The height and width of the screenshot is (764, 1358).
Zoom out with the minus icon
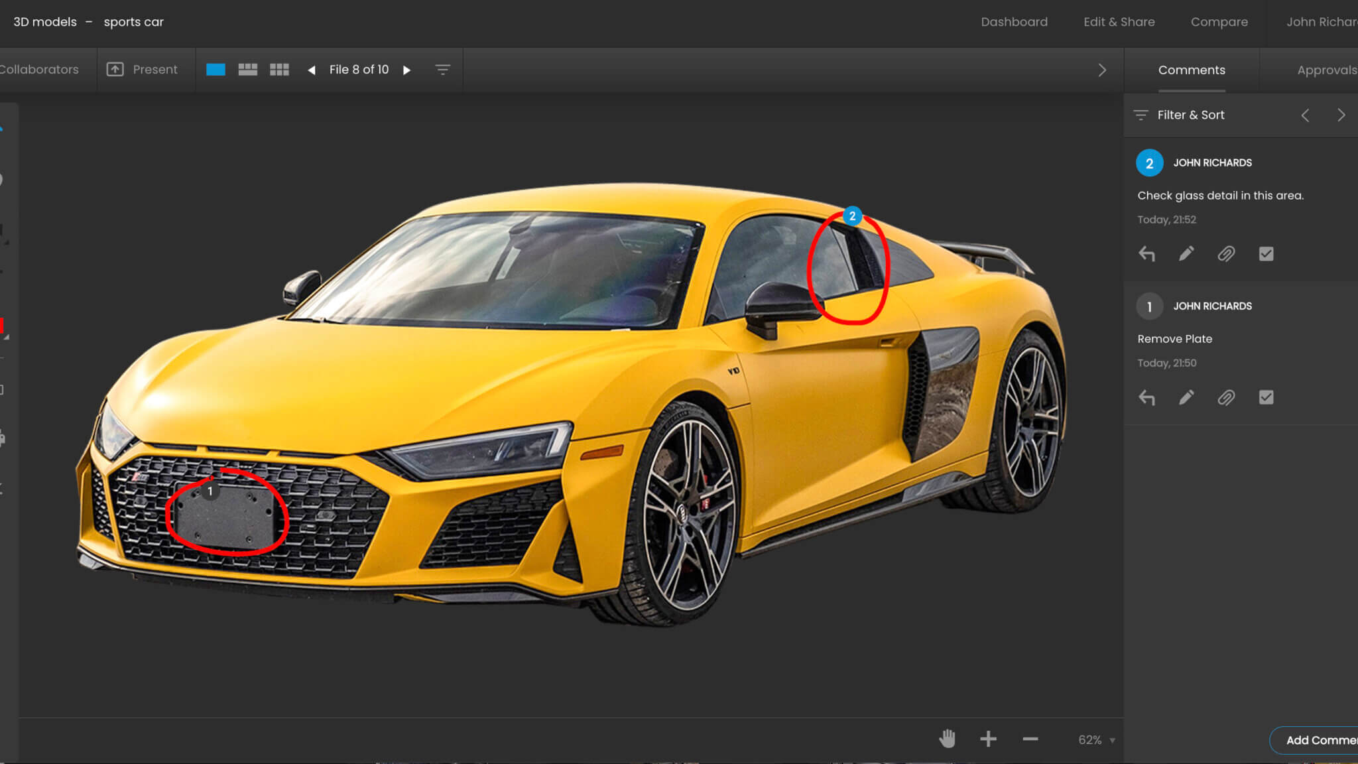tap(1030, 739)
